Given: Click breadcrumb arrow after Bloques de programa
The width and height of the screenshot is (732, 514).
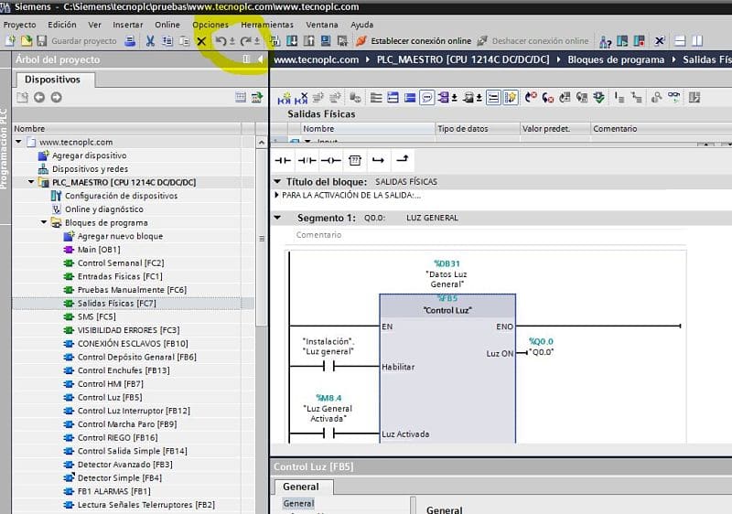Looking at the screenshot, I should (x=673, y=59).
